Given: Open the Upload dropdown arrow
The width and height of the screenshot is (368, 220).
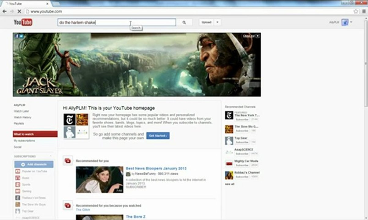Looking at the screenshot, I should point(217,22).
